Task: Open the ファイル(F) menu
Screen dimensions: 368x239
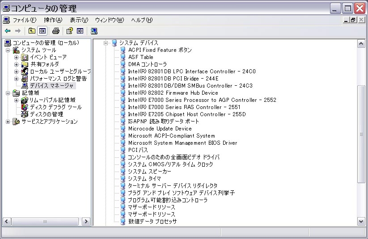Action: pyautogui.click(x=25, y=20)
